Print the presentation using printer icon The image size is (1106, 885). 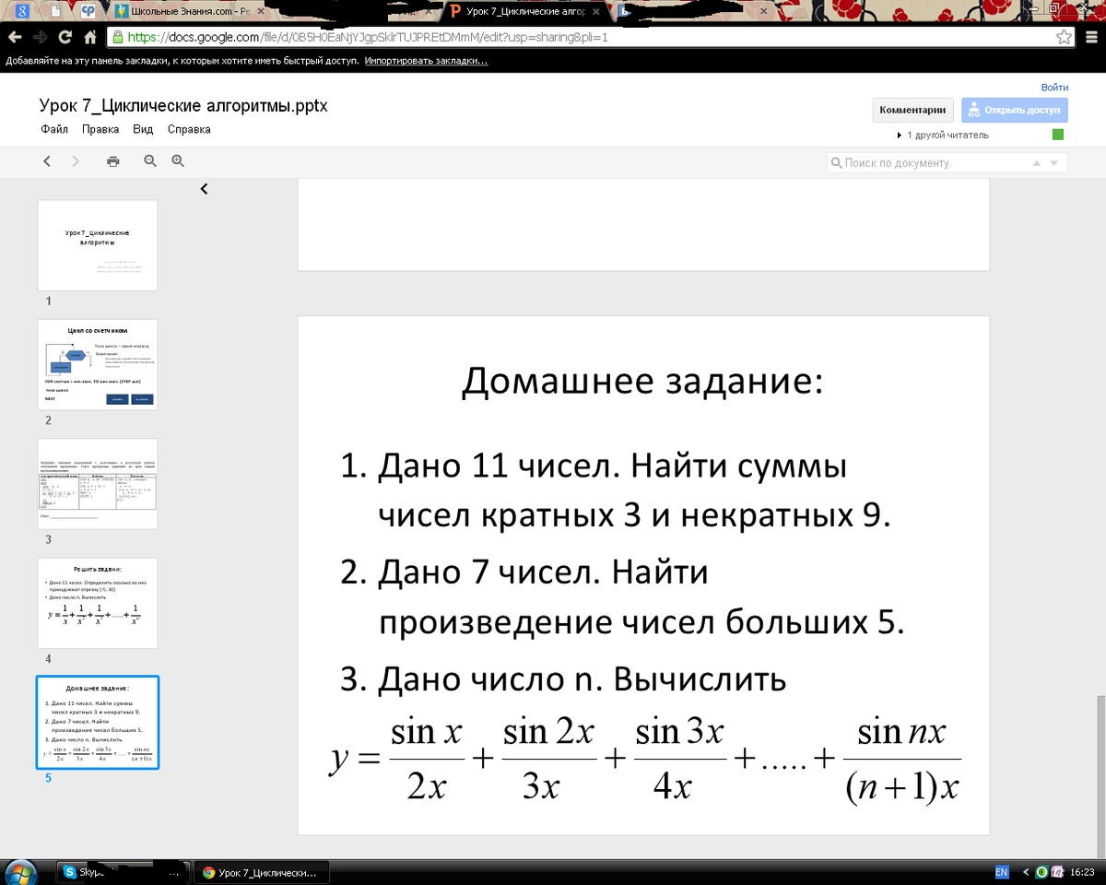pos(112,161)
